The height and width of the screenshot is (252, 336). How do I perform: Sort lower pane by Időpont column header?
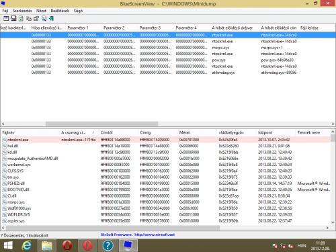point(276,132)
